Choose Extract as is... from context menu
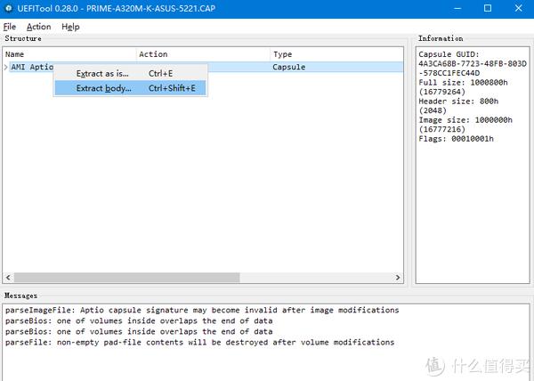 [131, 74]
